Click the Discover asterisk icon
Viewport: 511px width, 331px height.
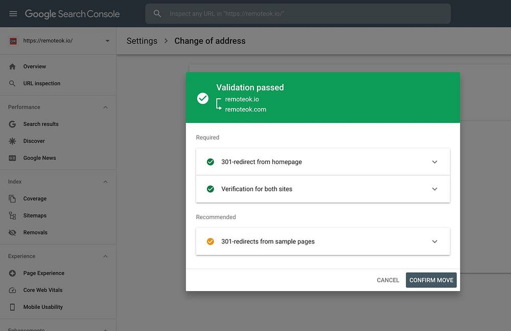point(13,141)
